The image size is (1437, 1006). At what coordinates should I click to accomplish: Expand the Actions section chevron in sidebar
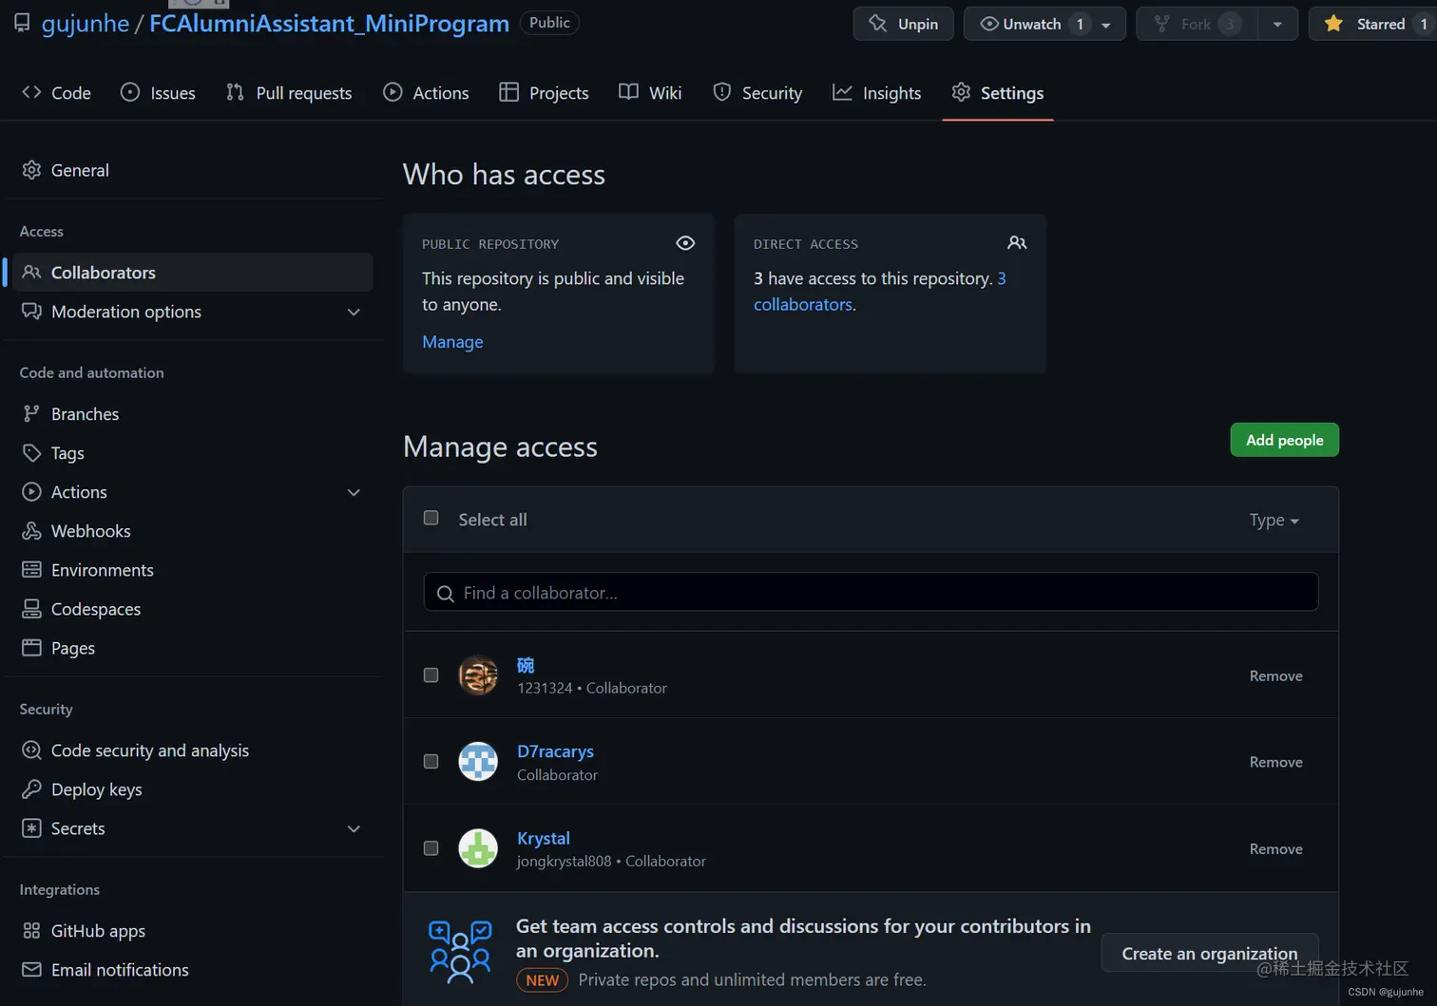coord(354,492)
